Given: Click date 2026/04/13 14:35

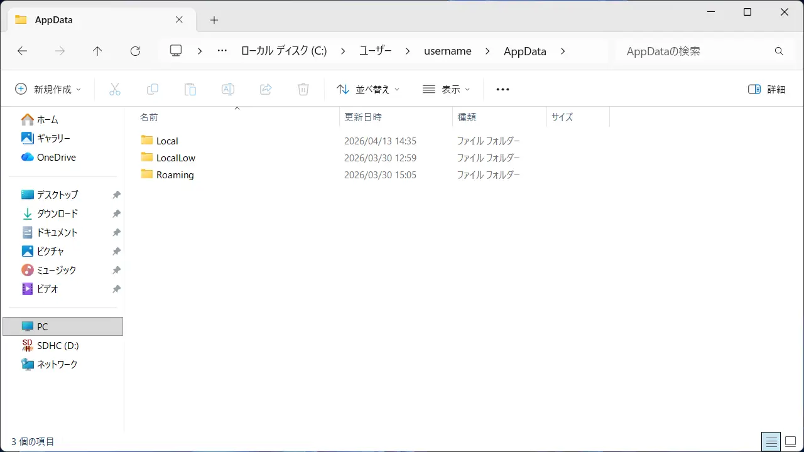Looking at the screenshot, I should click(x=380, y=141).
